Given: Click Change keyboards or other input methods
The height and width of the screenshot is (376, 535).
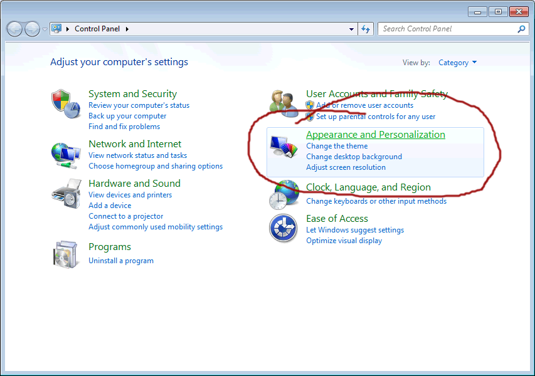Looking at the screenshot, I should (376, 201).
